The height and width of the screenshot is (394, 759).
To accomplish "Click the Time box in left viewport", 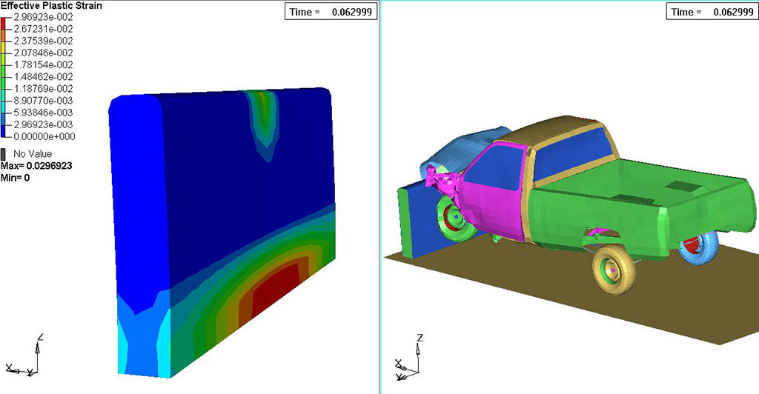I will 331,12.
